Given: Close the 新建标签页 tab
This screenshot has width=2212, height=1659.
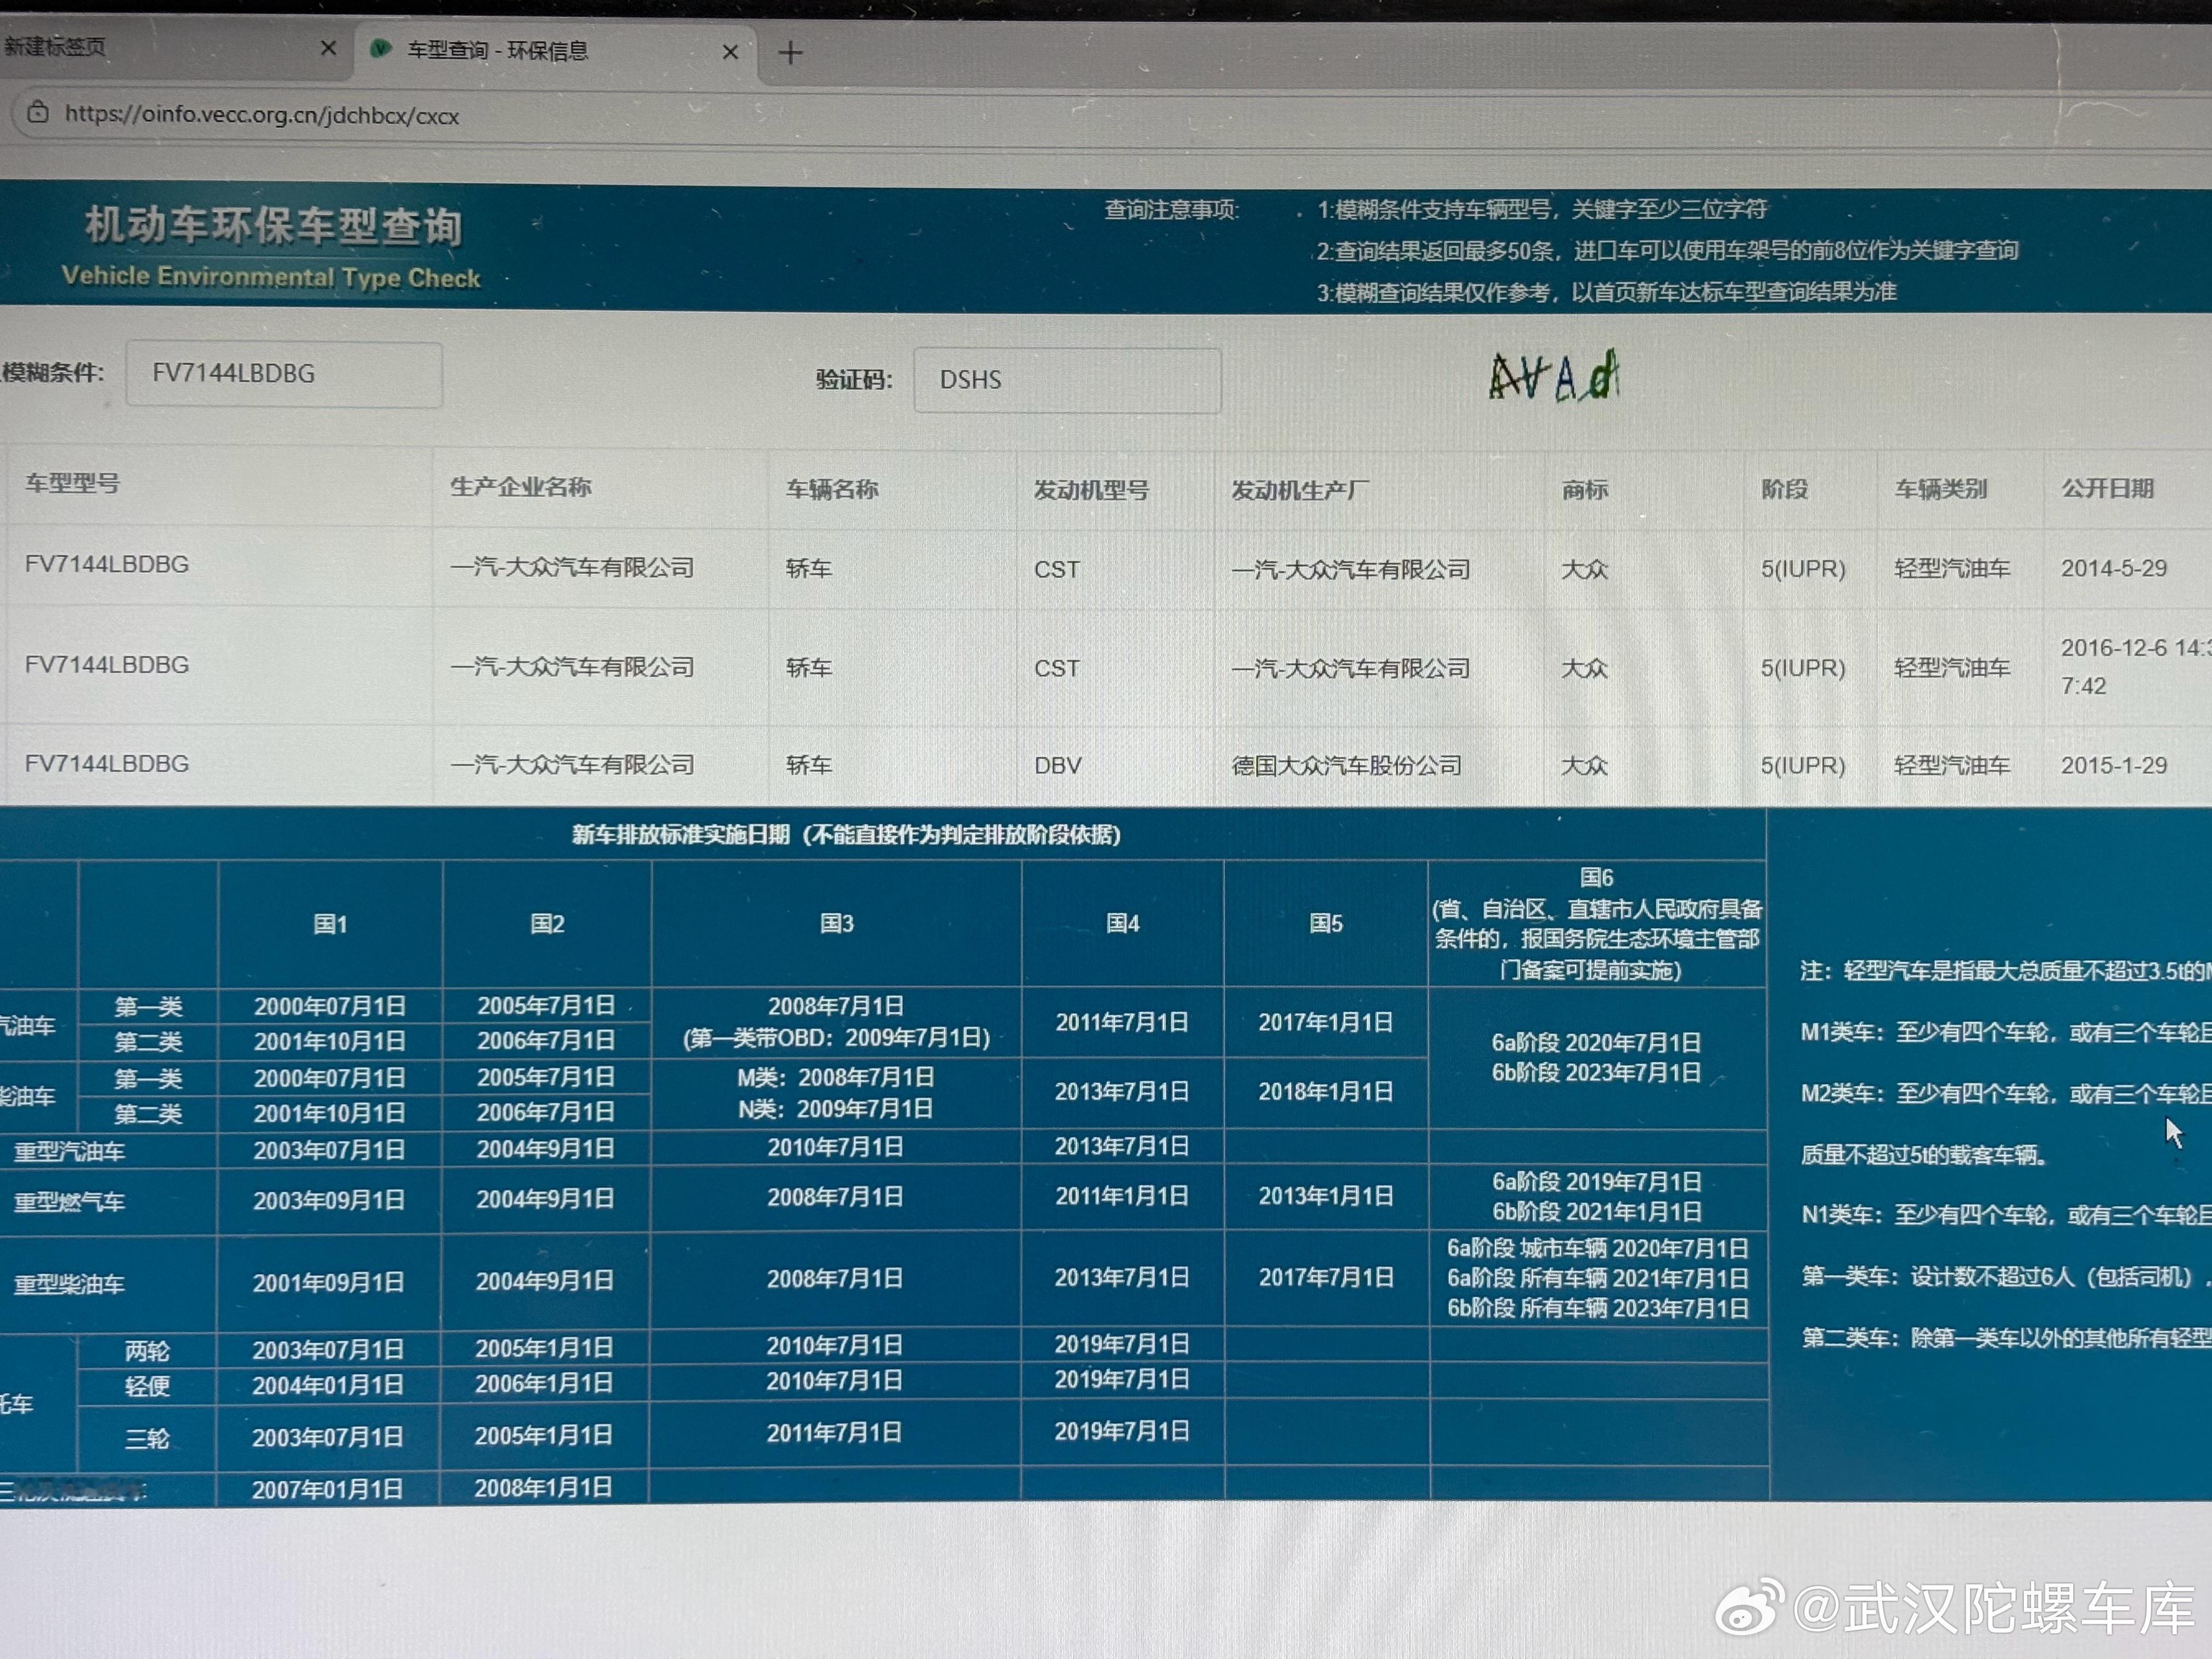Looking at the screenshot, I should 328,48.
